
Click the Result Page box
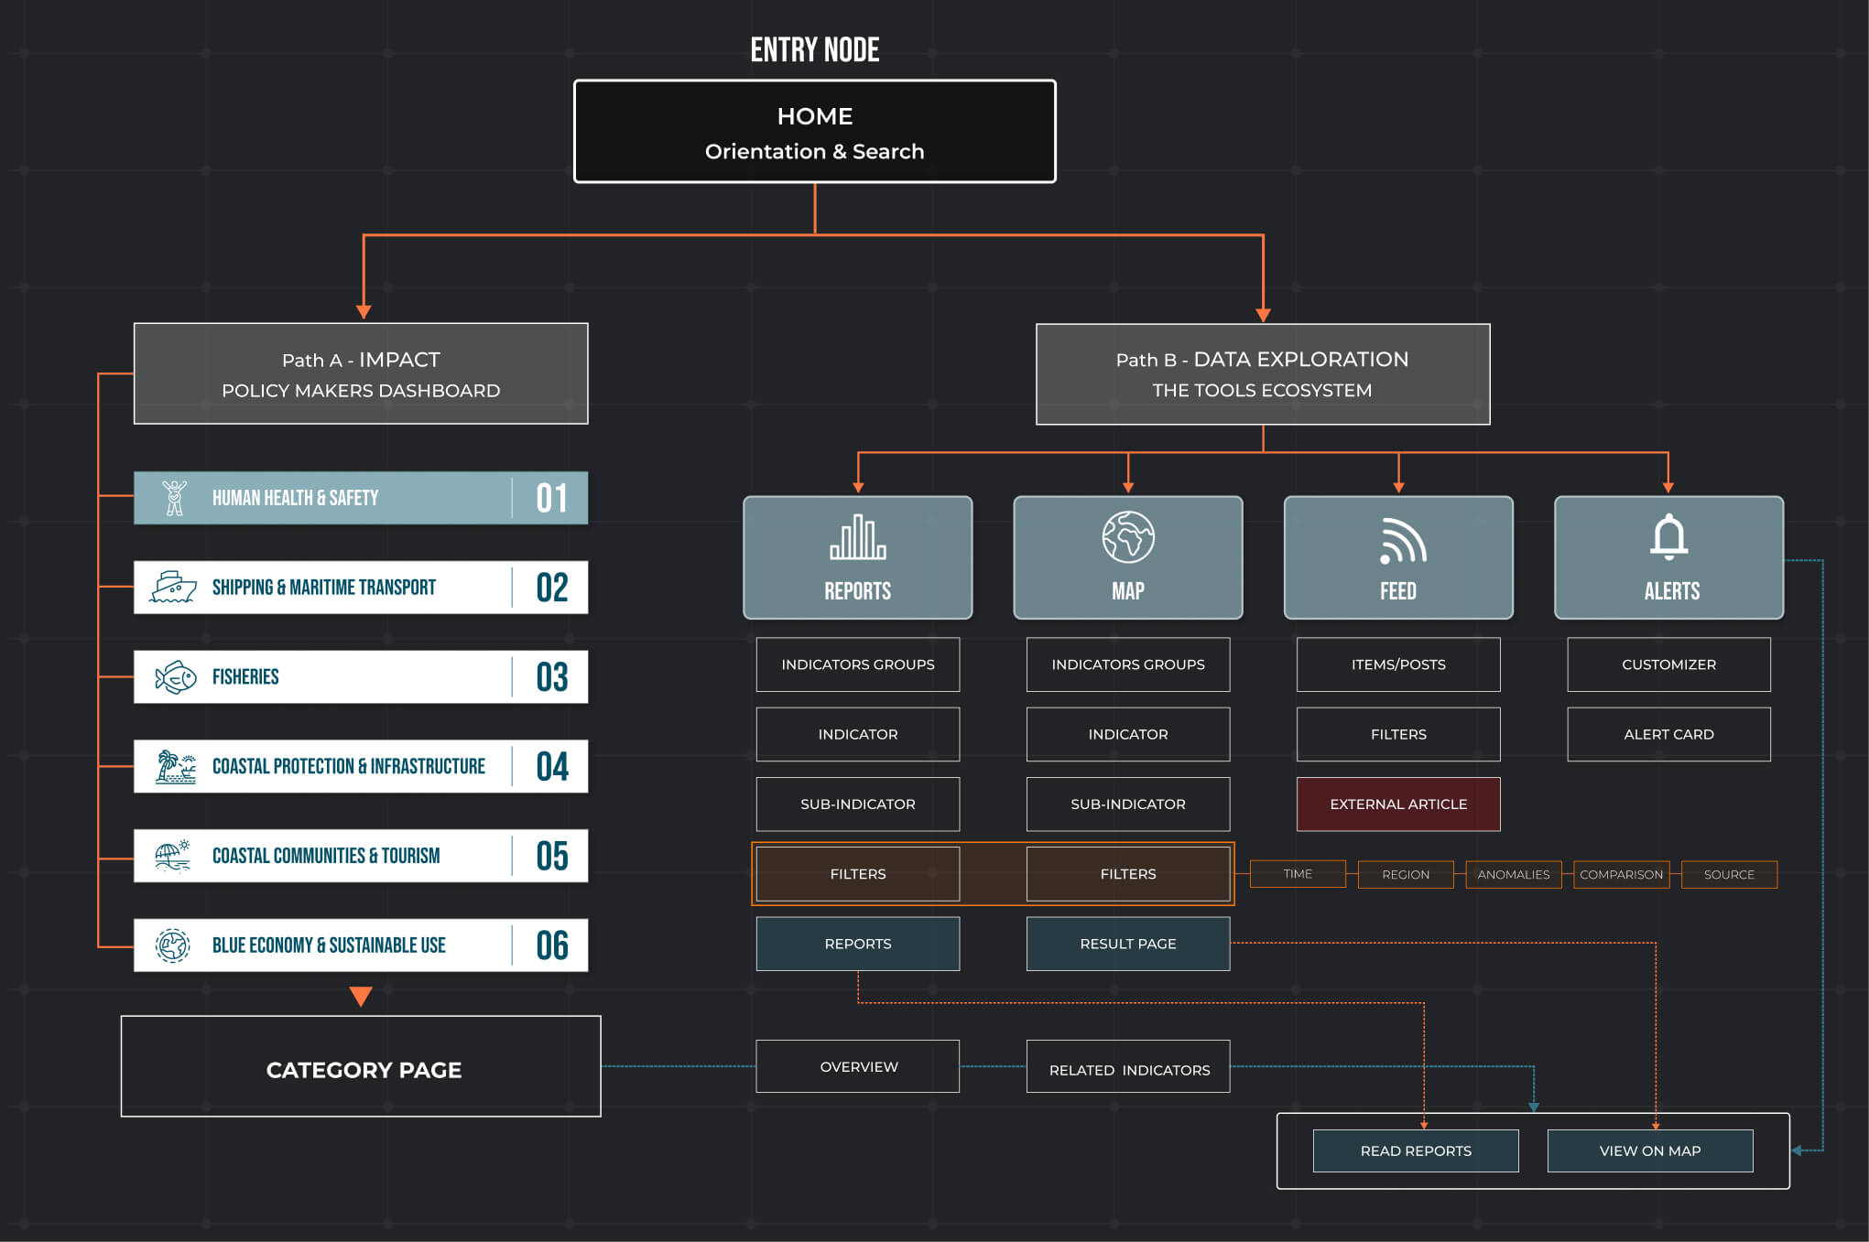[x=1128, y=944]
